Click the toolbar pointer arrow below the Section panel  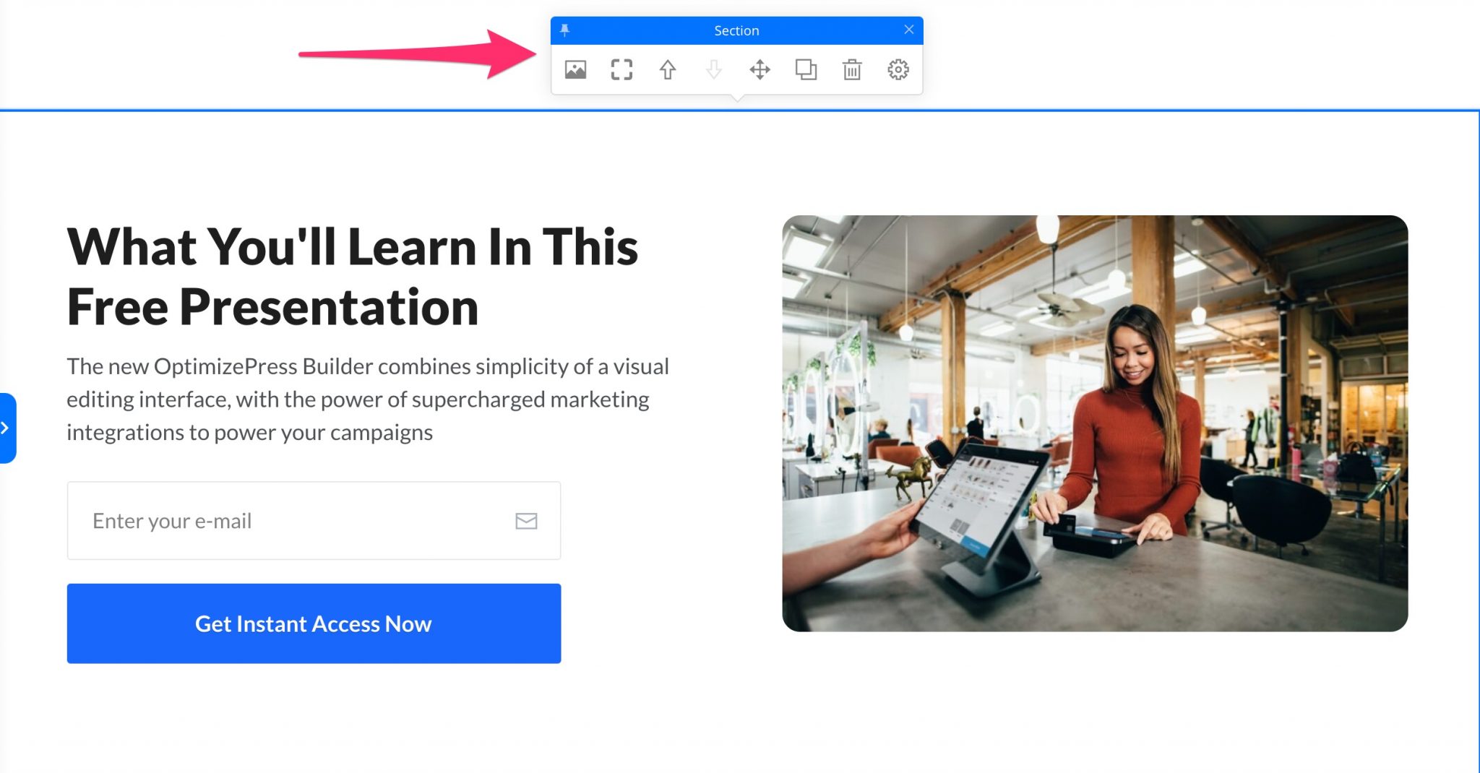tap(739, 98)
